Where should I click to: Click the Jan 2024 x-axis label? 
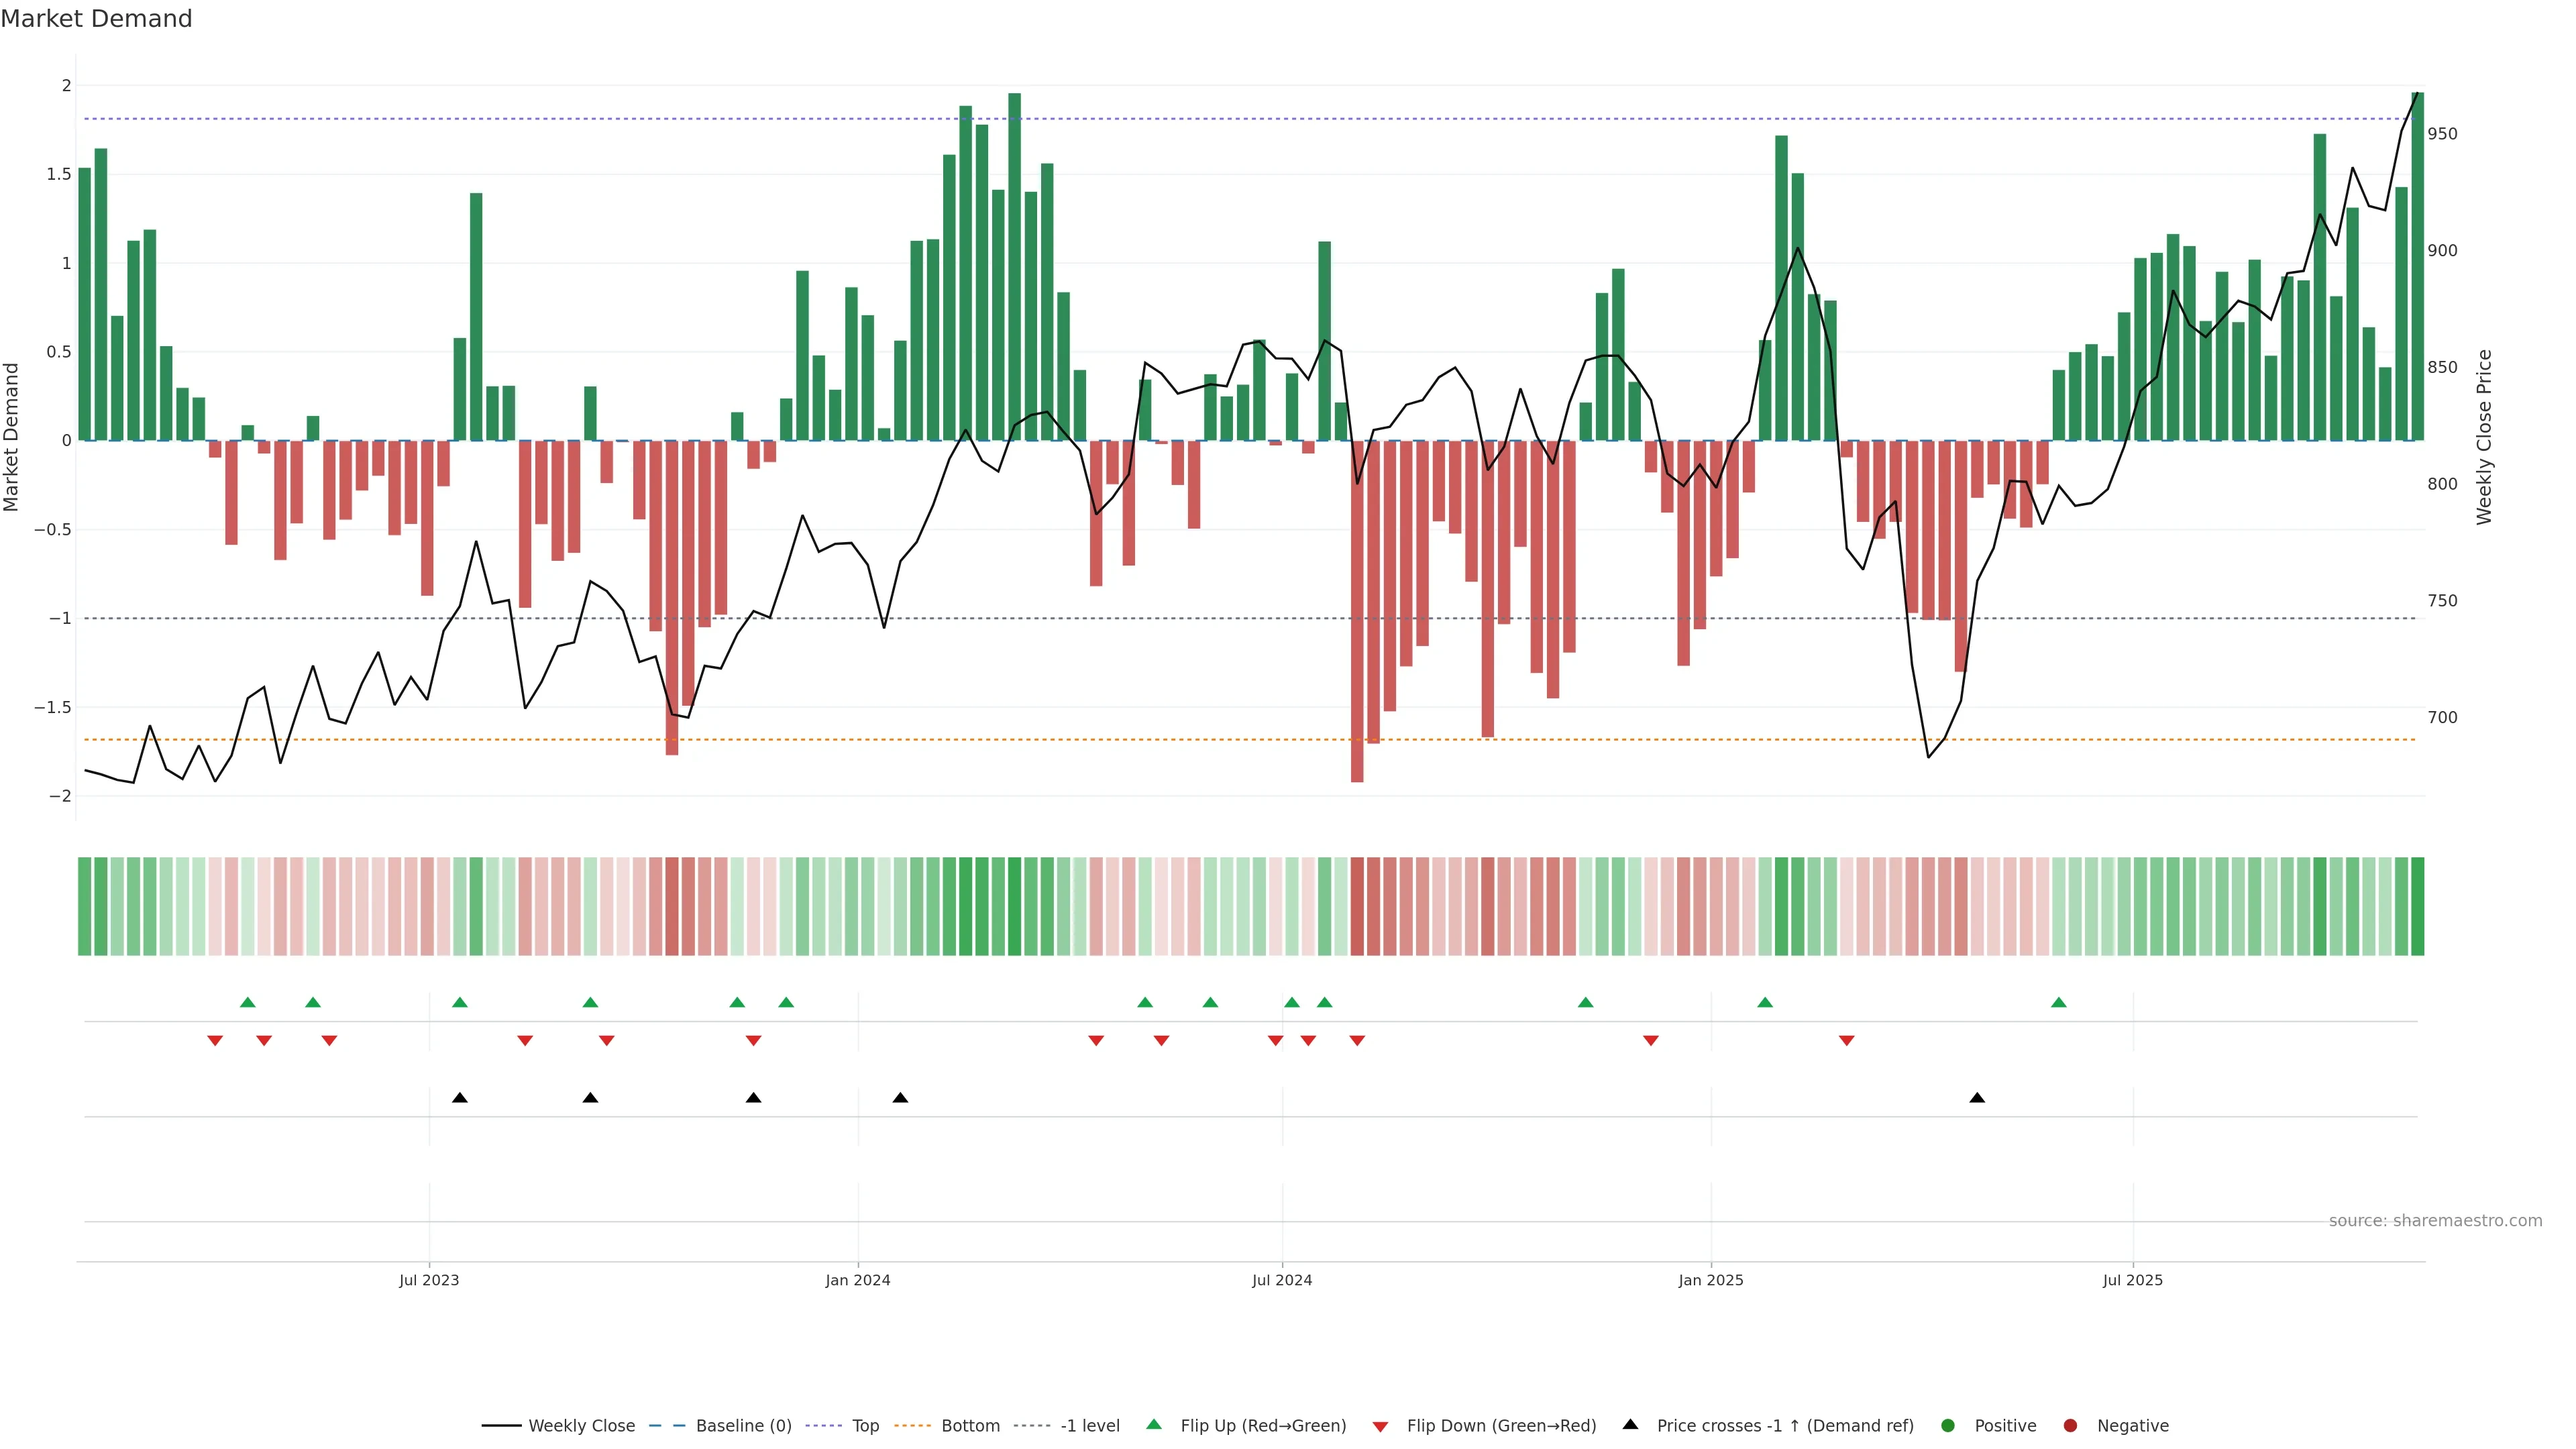tap(857, 1280)
